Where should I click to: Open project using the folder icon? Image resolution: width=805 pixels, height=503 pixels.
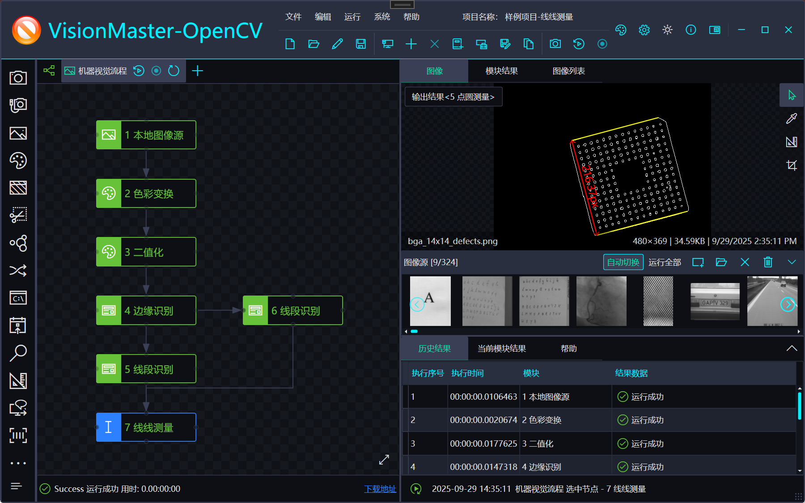coord(314,44)
